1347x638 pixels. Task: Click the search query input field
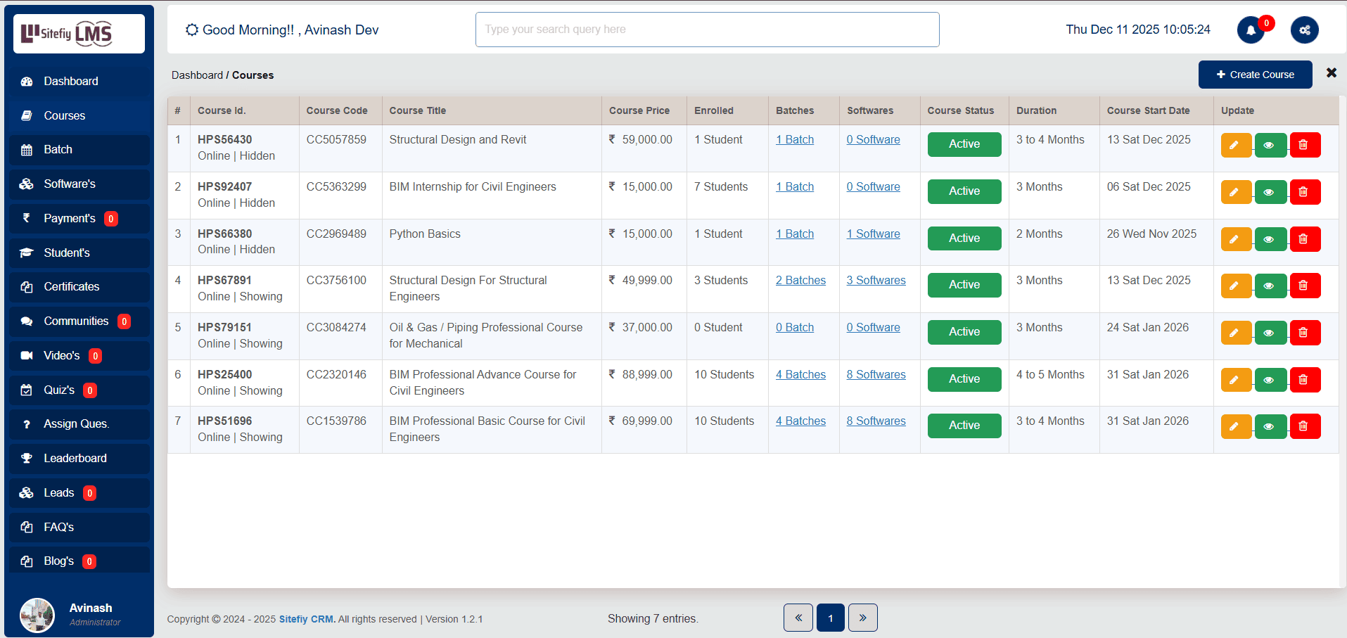click(707, 29)
